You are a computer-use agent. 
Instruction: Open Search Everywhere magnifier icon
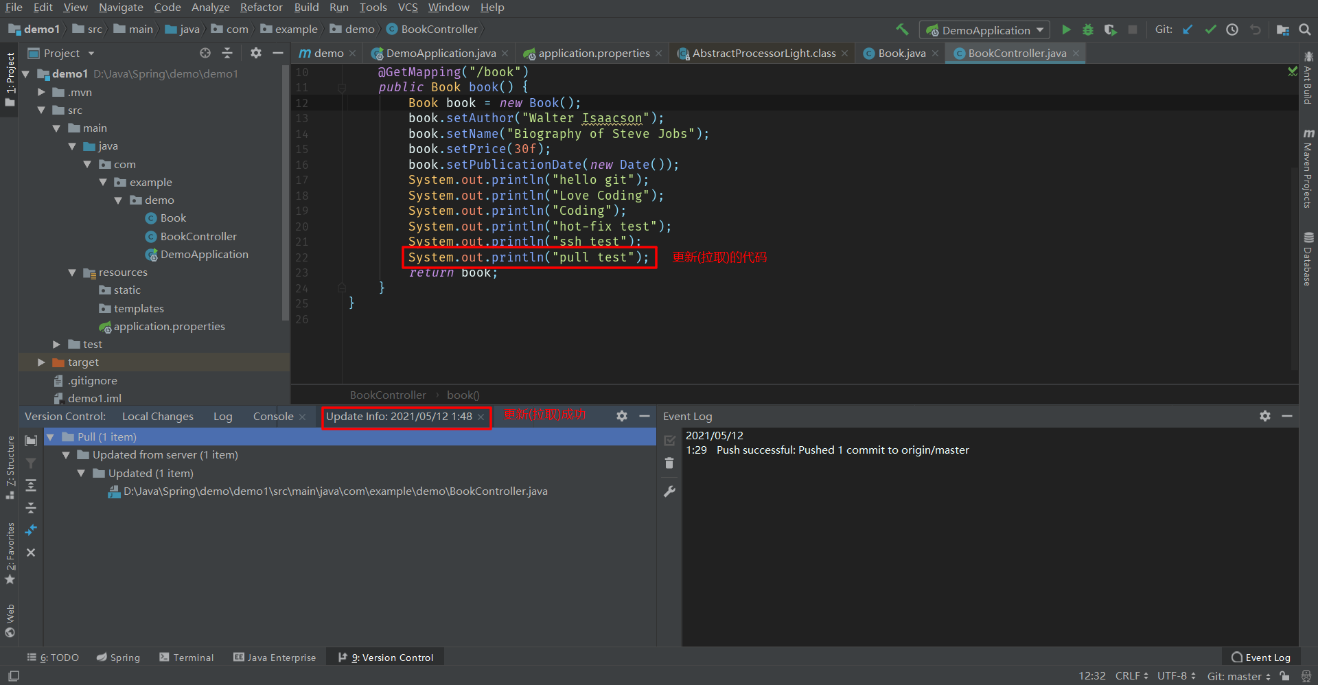tap(1305, 30)
